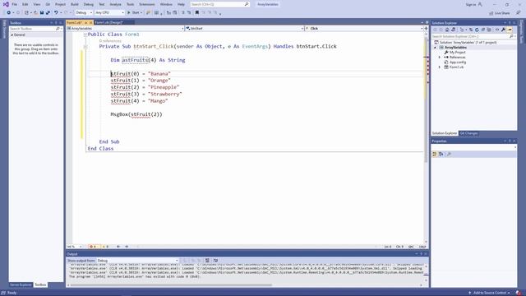Open the Start button's dropdown arrow
Image resolution: width=526 pixels, height=296 pixels.
pyautogui.click(x=141, y=12)
